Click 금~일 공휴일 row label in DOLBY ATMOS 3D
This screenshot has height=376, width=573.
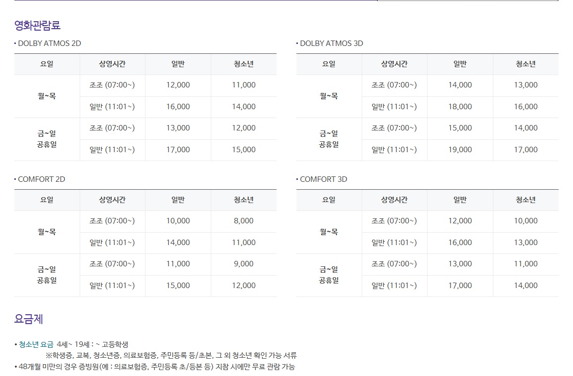[329, 139]
